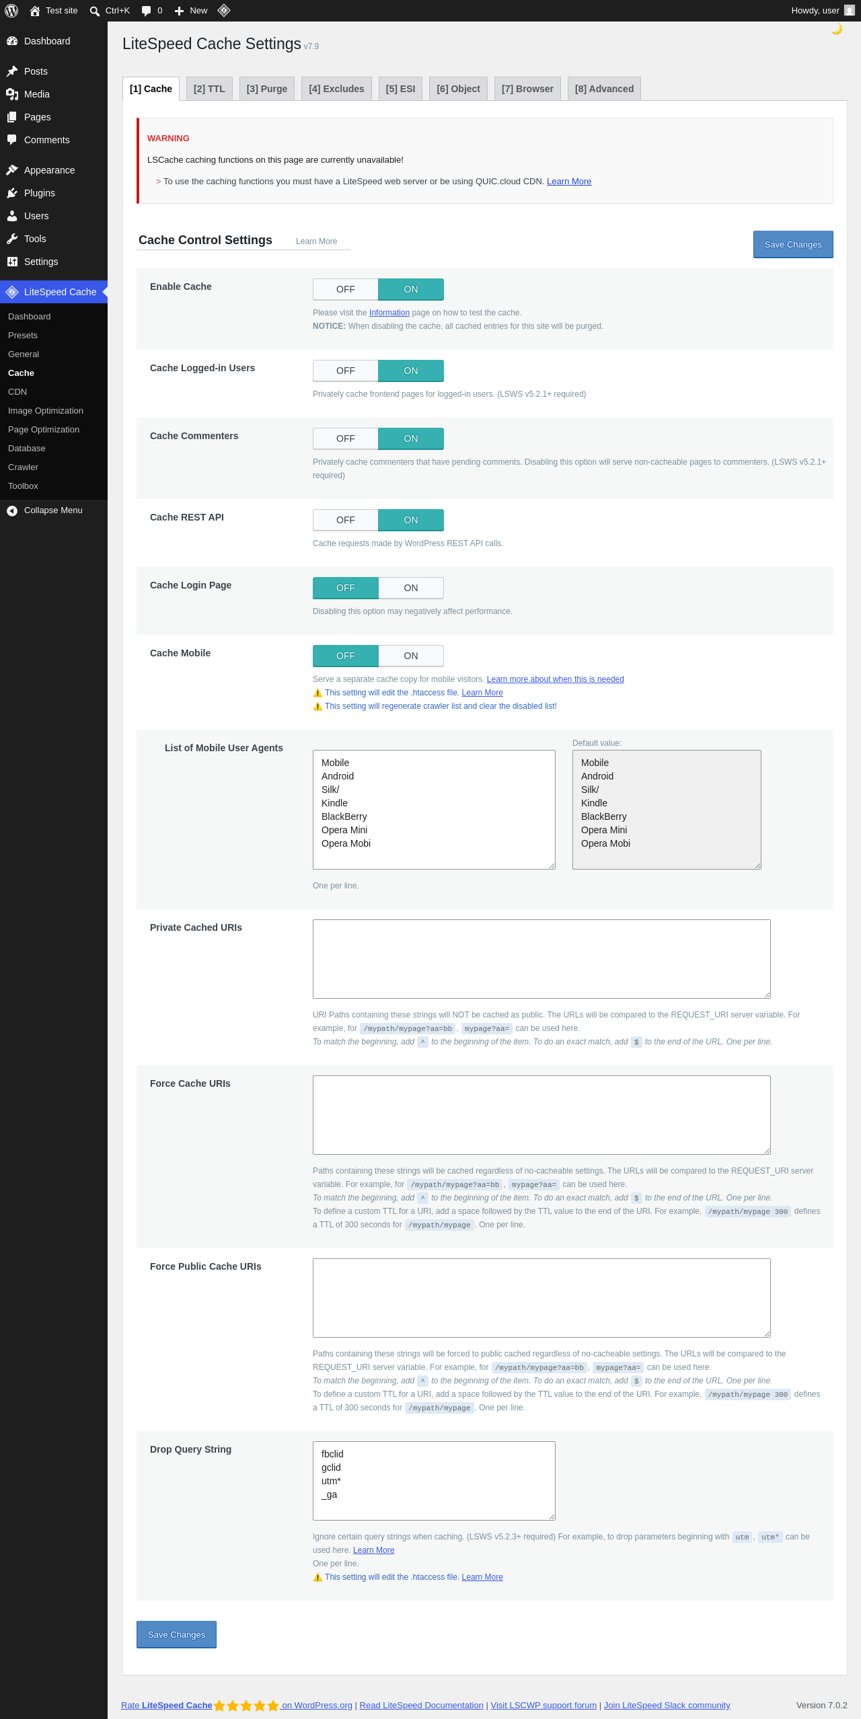The height and width of the screenshot is (1719, 861).
Task: Toggle the dark mode moon icon
Action: [x=837, y=29]
